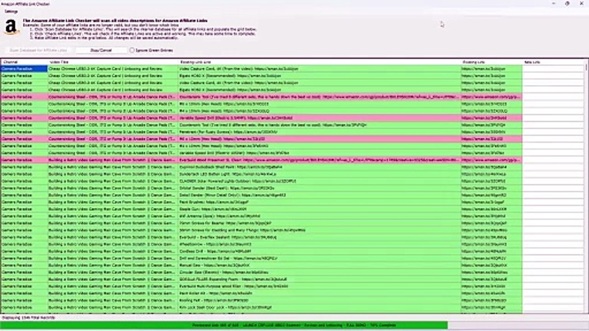Click the Existing Link column header

pyautogui.click(x=491, y=62)
